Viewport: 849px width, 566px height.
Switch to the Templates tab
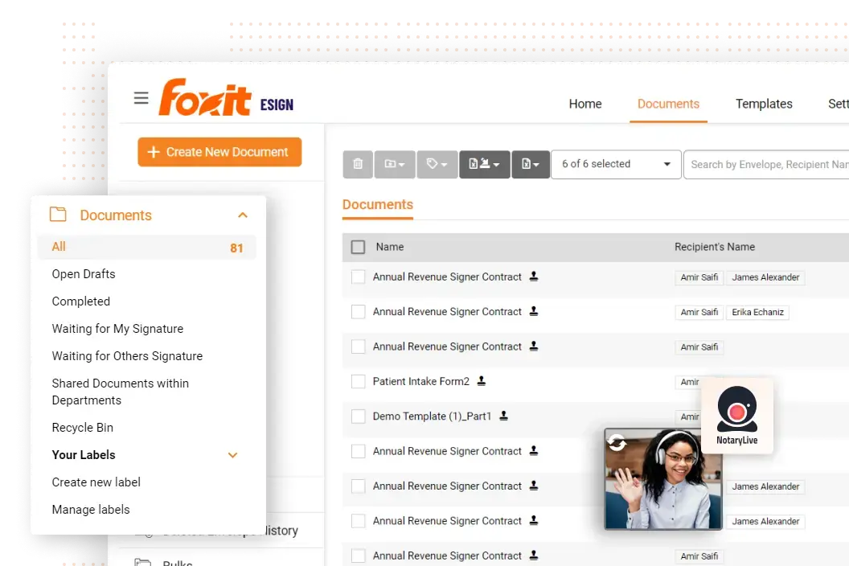(764, 104)
